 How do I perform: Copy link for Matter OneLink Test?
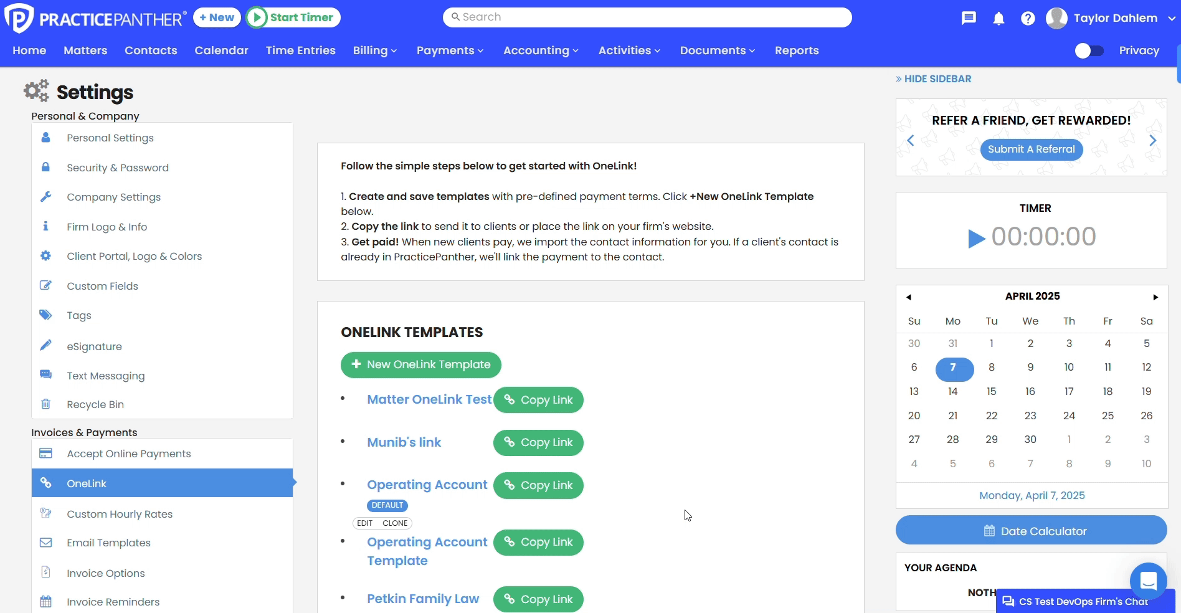(538, 400)
